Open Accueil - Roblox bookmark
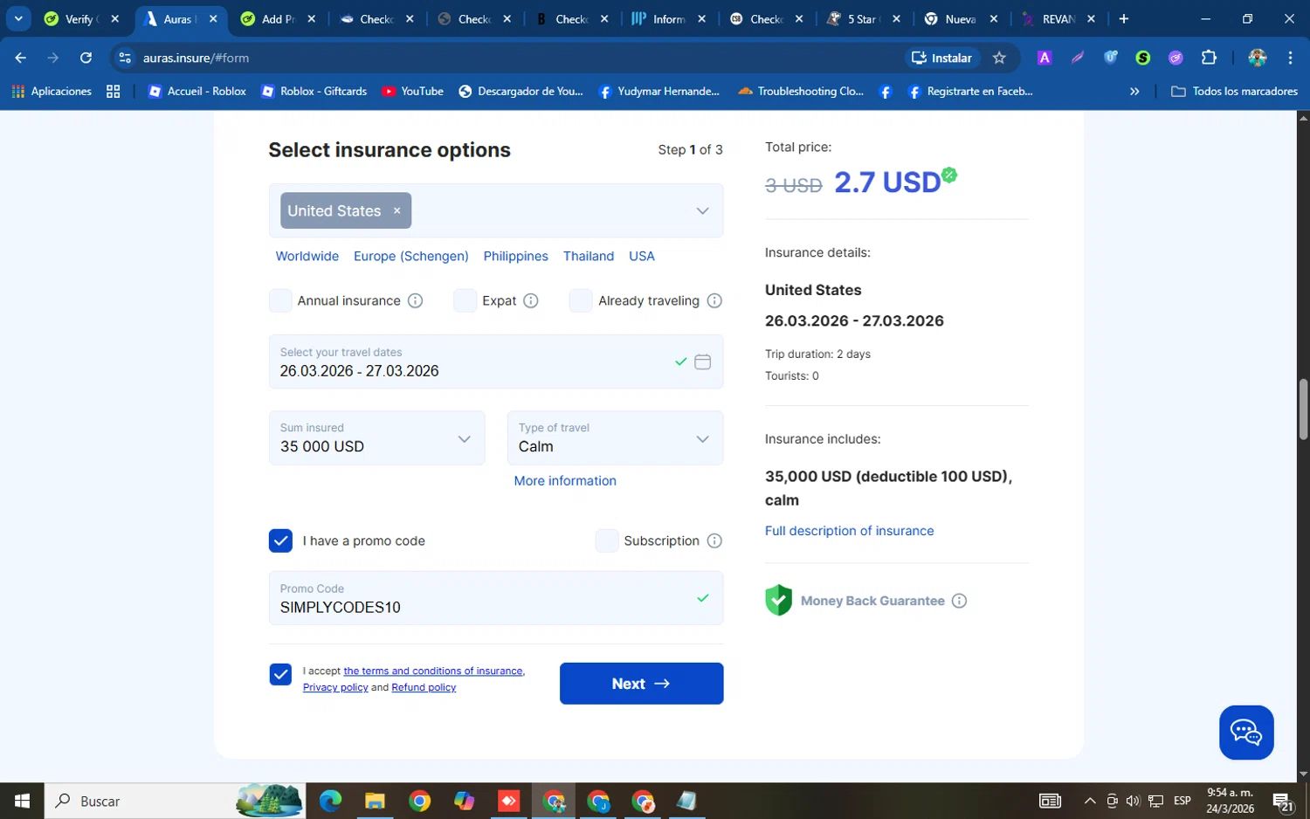The image size is (1310, 819). point(197,91)
